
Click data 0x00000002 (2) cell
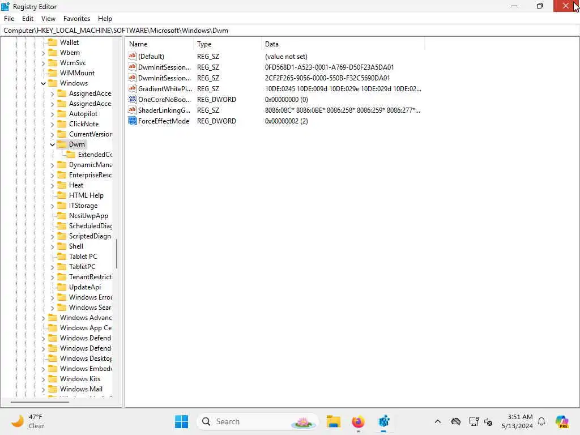(x=286, y=121)
